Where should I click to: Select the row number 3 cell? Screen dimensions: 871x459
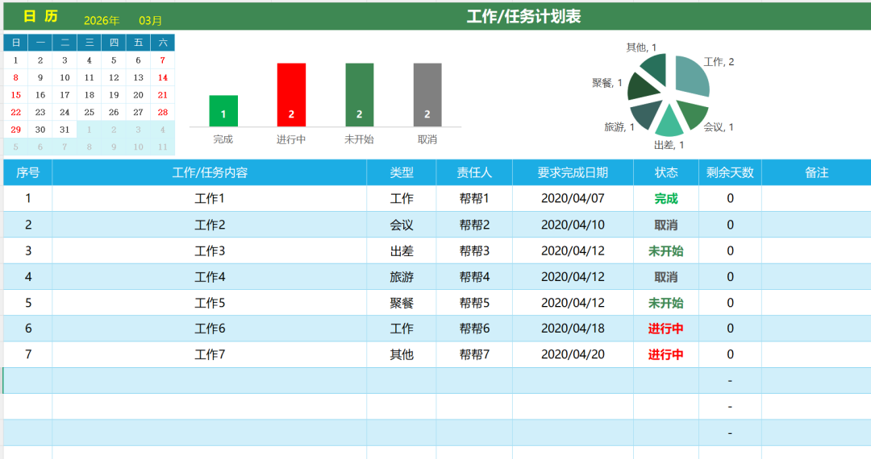pos(27,250)
